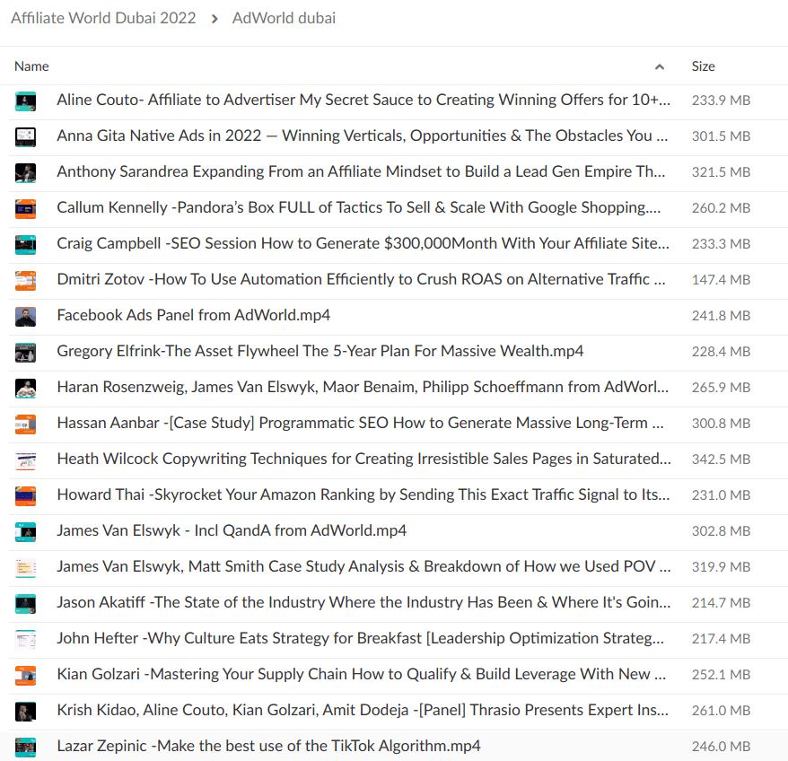Click thumbnail icon of Aline Couto video
Viewport: 788px width, 761px height.
(25, 101)
